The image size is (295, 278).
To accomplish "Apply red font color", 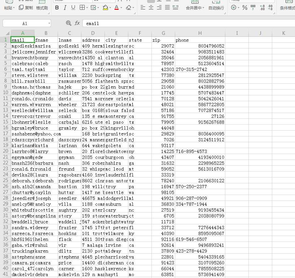I will (x=117, y=8).
